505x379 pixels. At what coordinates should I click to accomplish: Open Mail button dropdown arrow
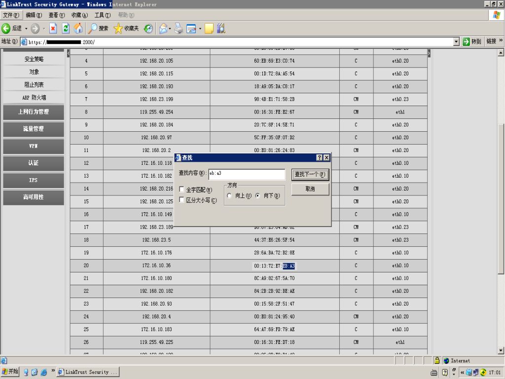tap(170, 29)
